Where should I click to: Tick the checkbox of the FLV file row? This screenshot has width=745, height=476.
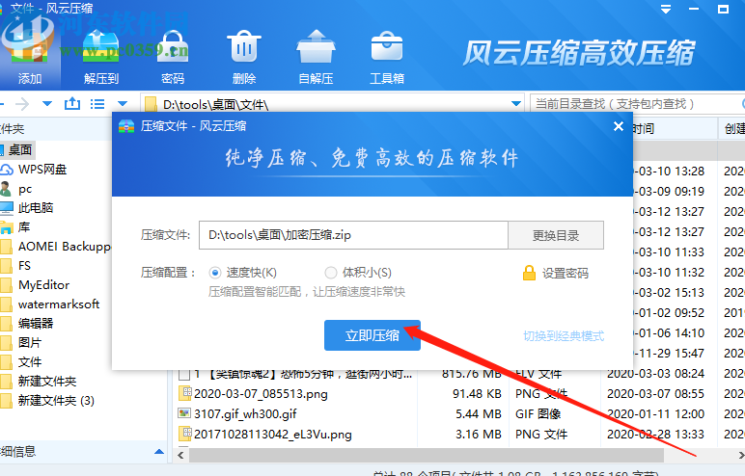tap(184, 375)
